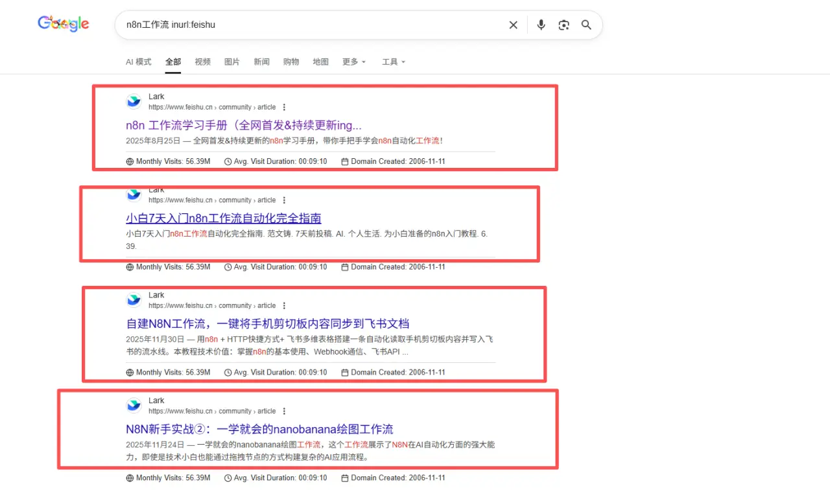Open 小白7天入门n8n工作流自动化完全指南 link

pos(224,218)
